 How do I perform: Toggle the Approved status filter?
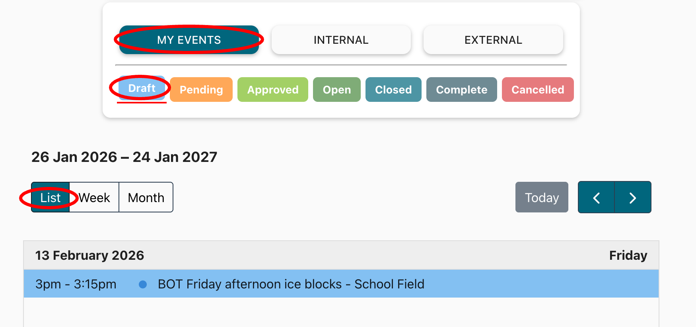click(272, 90)
